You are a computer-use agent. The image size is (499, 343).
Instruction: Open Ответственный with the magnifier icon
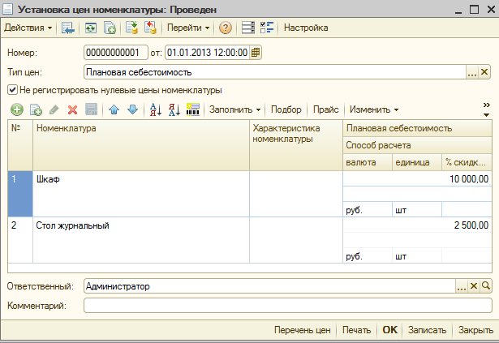coord(486,286)
